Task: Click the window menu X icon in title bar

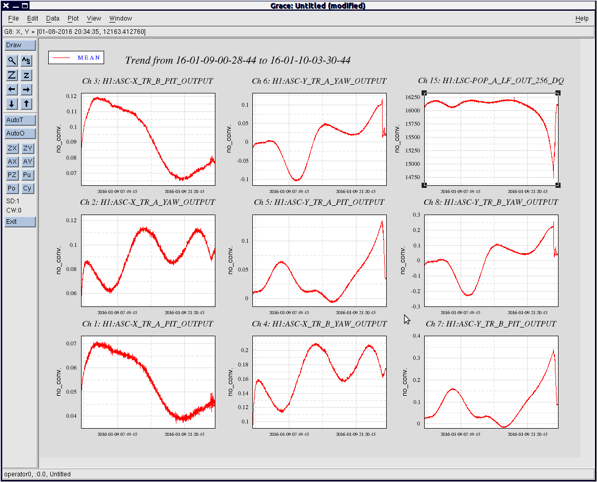Action: [x=6, y=5]
